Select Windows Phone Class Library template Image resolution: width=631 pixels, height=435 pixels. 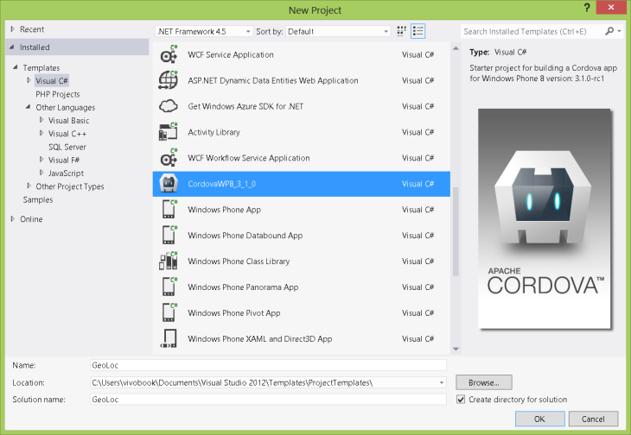(x=302, y=261)
